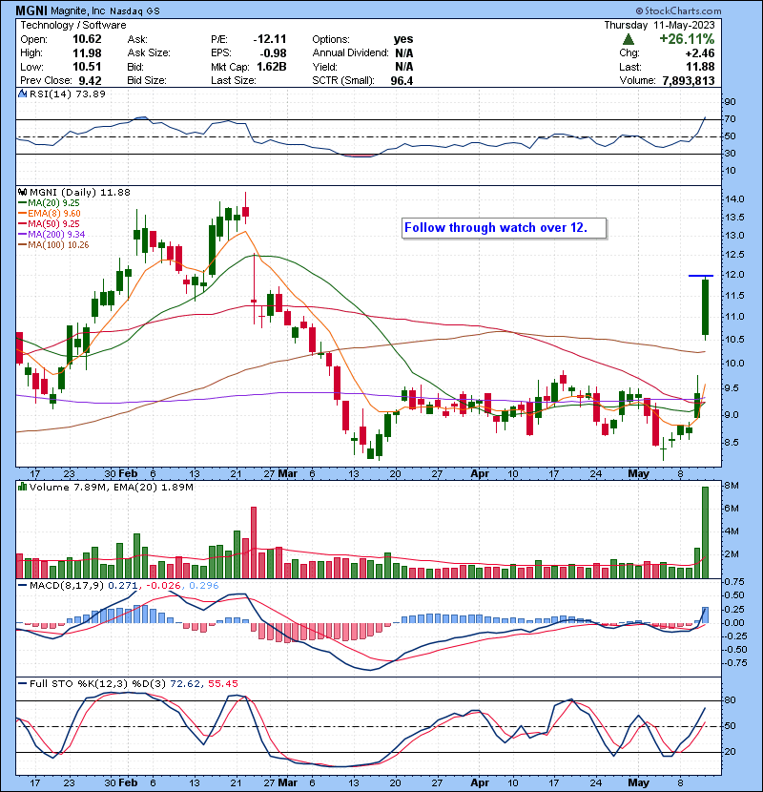Click the 'Feb' label on the bottom date axis
Screen dimensions: 763x792
[128, 782]
